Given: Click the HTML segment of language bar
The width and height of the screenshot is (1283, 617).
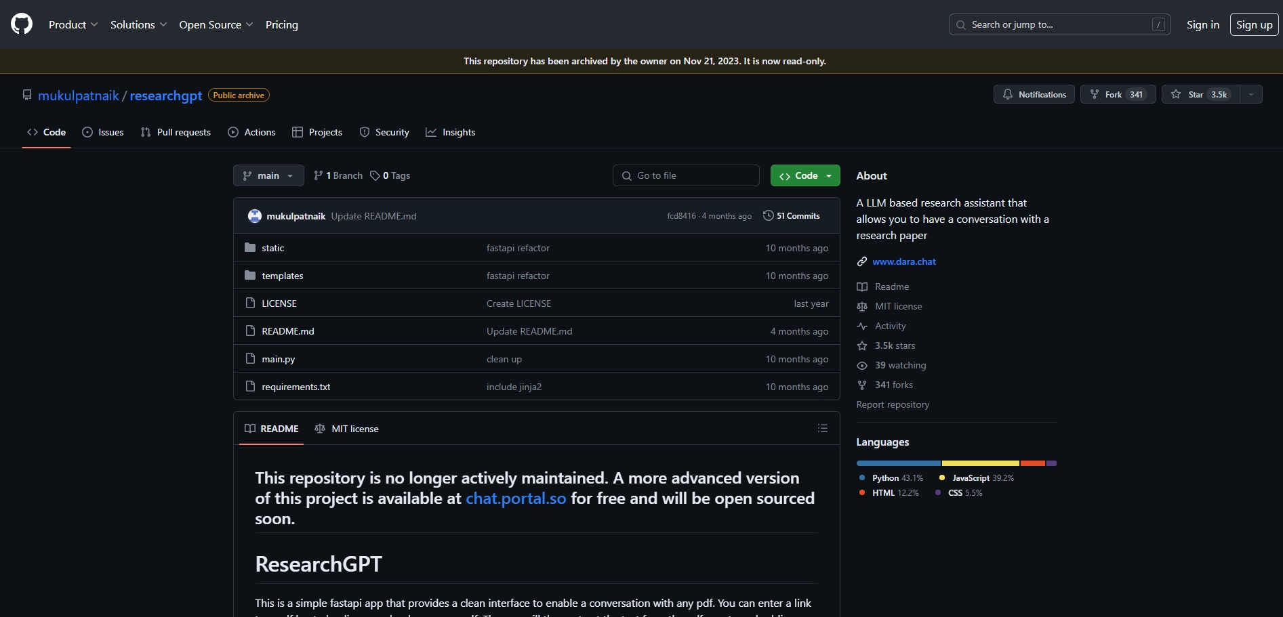Looking at the screenshot, I should coord(1033,463).
